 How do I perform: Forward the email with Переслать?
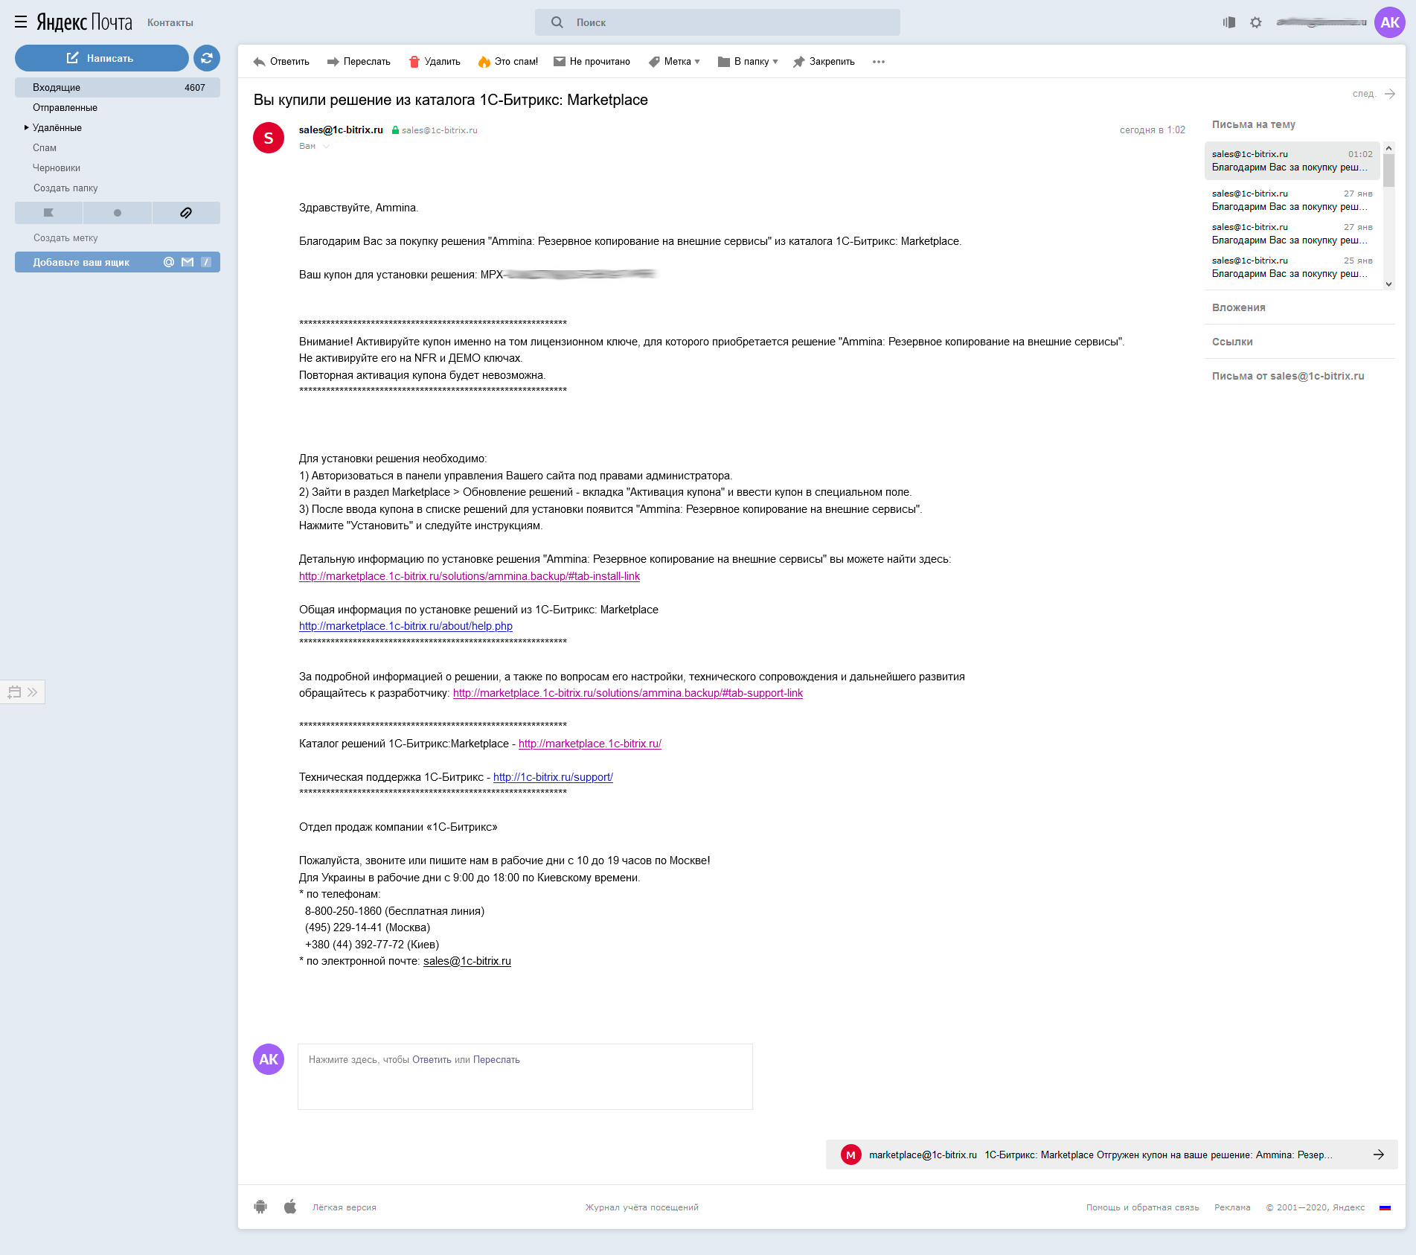tap(359, 62)
